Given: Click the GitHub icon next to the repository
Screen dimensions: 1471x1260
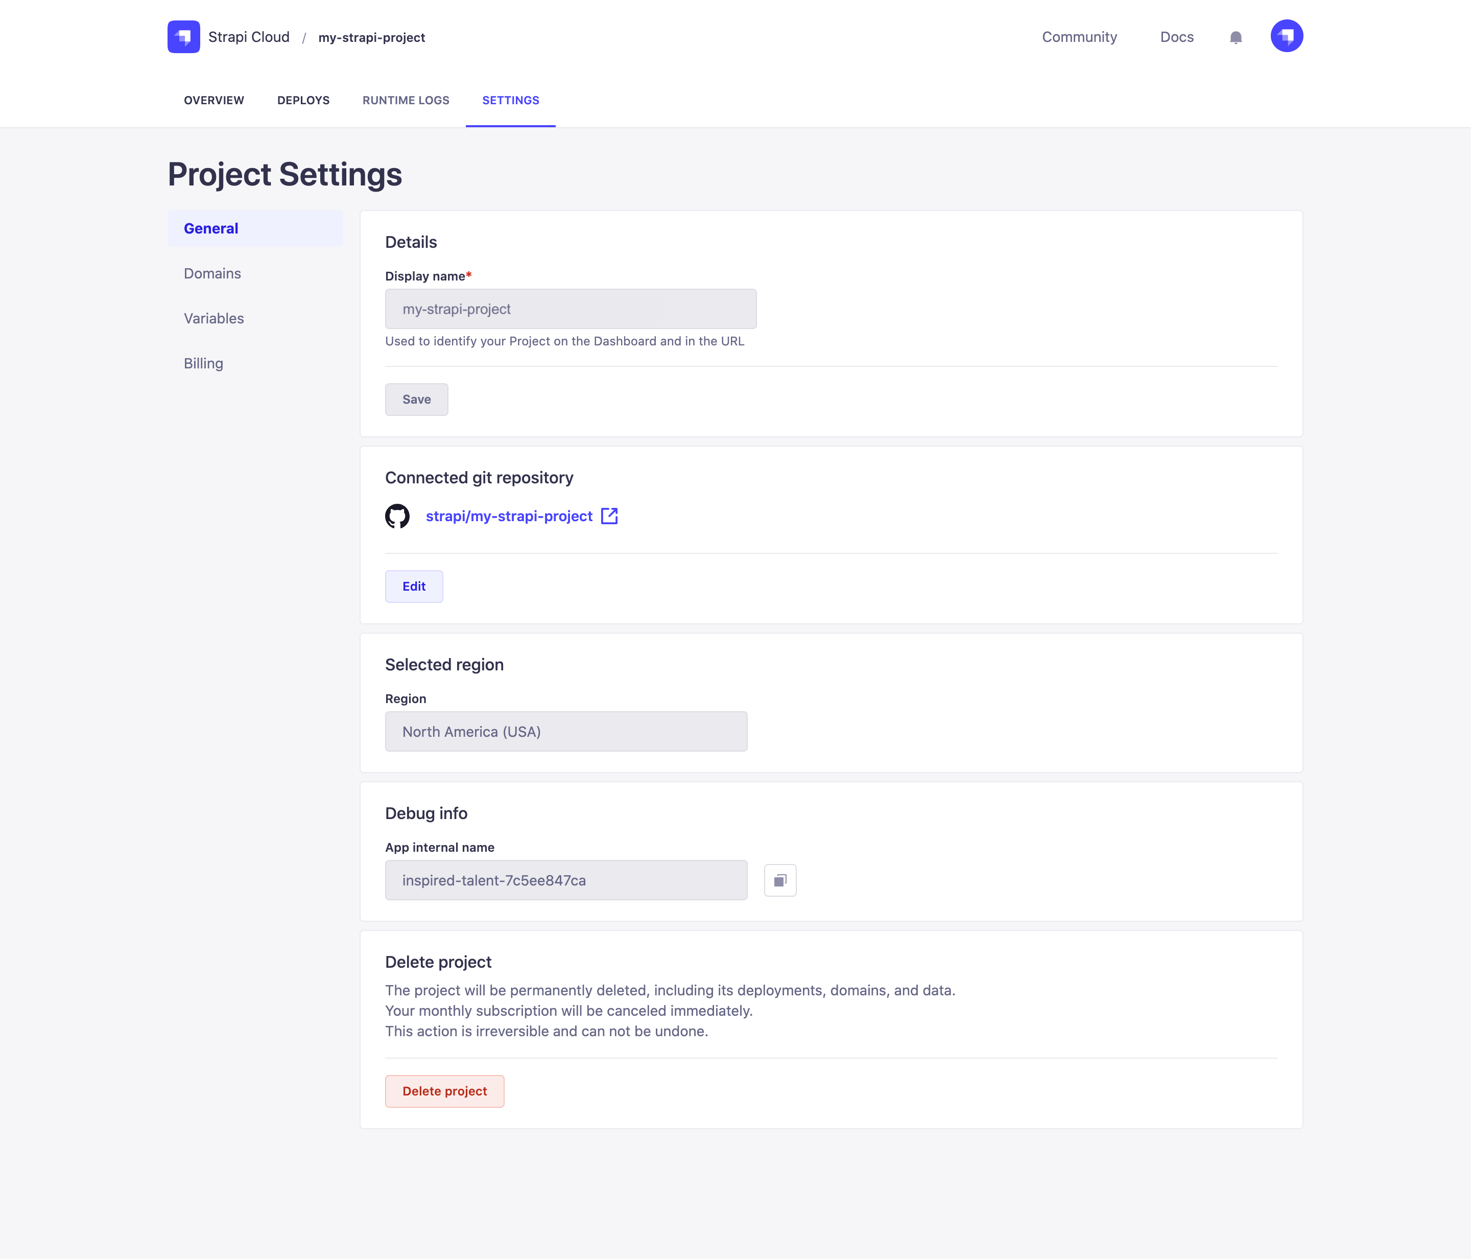Looking at the screenshot, I should [398, 517].
